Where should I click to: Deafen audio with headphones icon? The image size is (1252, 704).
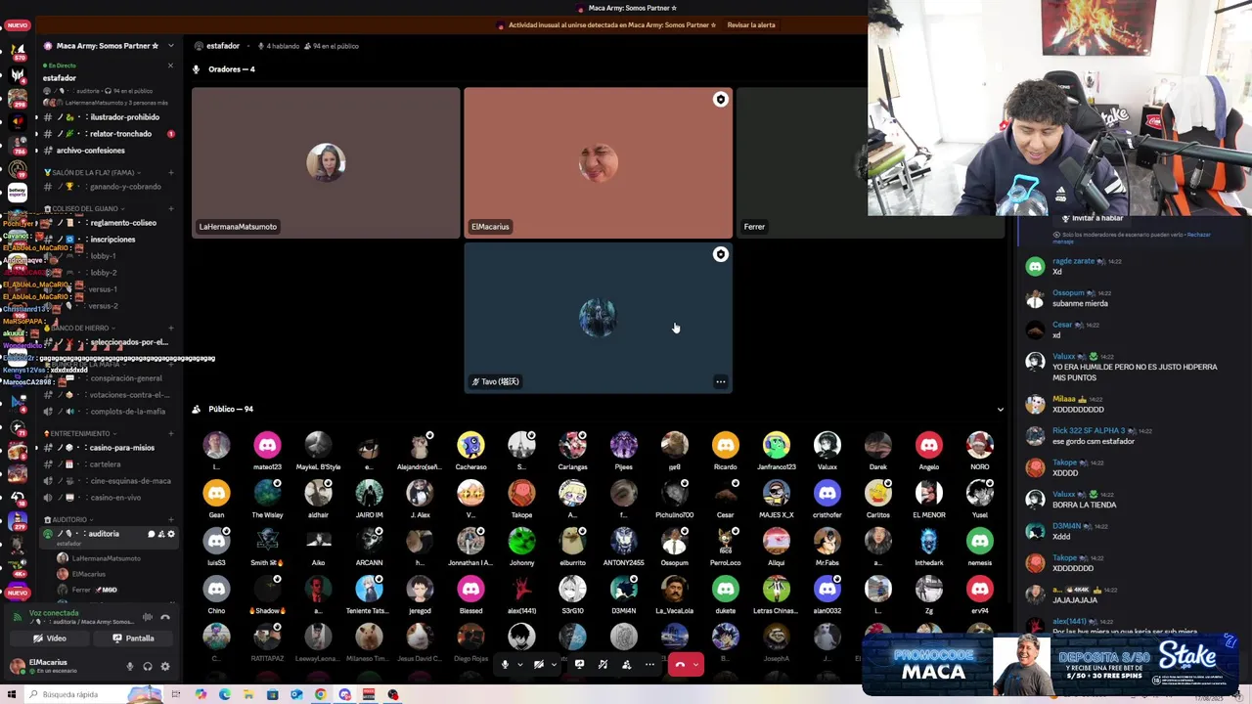coord(147,667)
